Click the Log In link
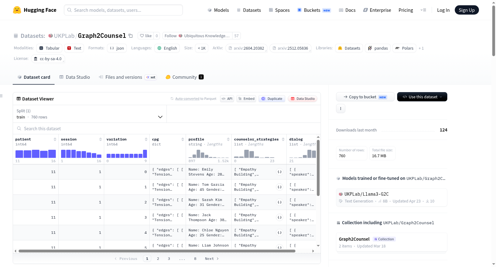This screenshot has height=267, width=496. point(443,10)
